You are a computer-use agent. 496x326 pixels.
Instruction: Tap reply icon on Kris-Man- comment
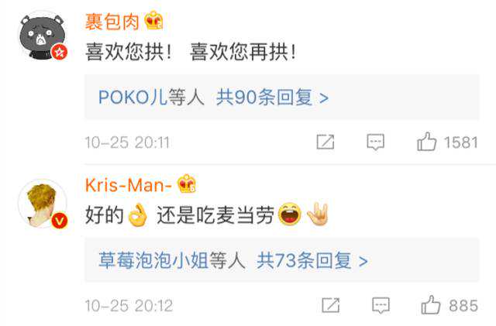click(x=381, y=305)
